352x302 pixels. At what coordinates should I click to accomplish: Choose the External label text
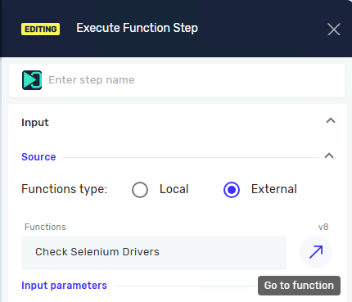tap(274, 189)
